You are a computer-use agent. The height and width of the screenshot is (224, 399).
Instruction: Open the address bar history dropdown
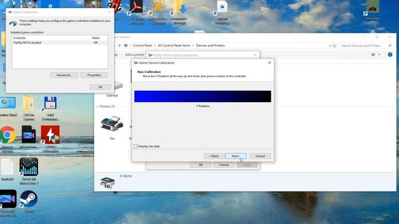pos(330,45)
